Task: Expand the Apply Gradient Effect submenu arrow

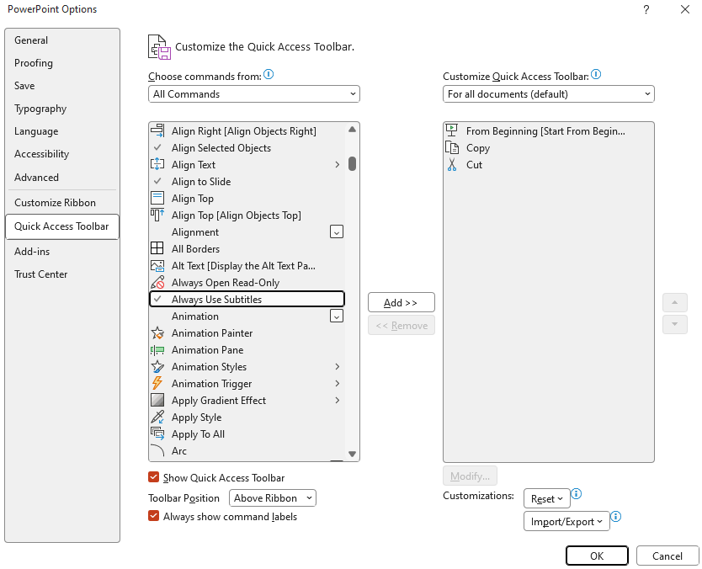Action: click(x=338, y=400)
